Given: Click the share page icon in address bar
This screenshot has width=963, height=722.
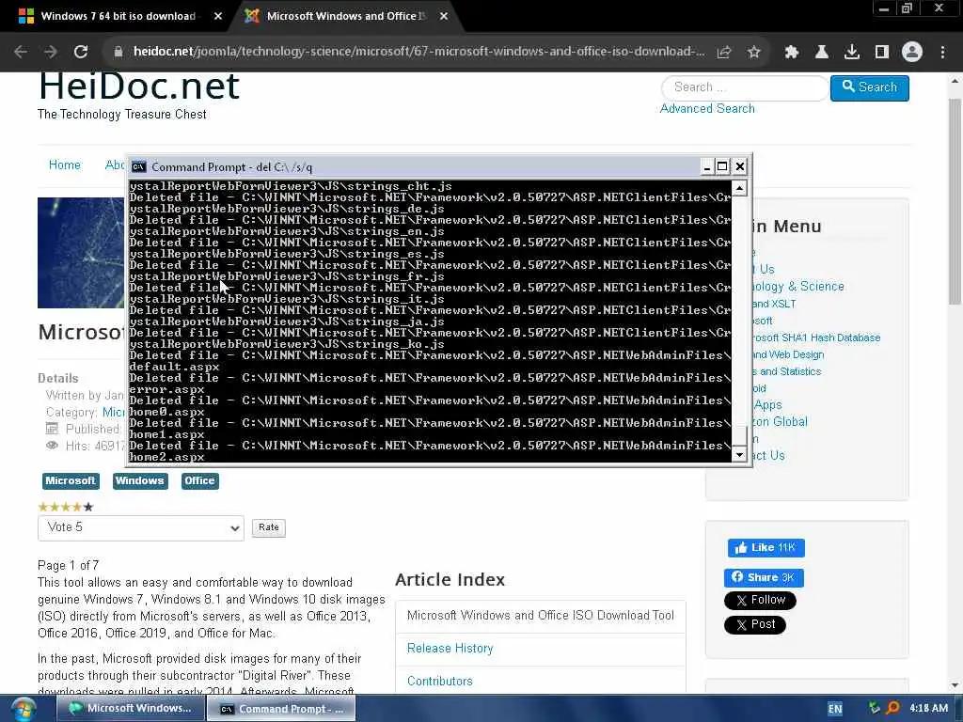Looking at the screenshot, I should click(724, 53).
